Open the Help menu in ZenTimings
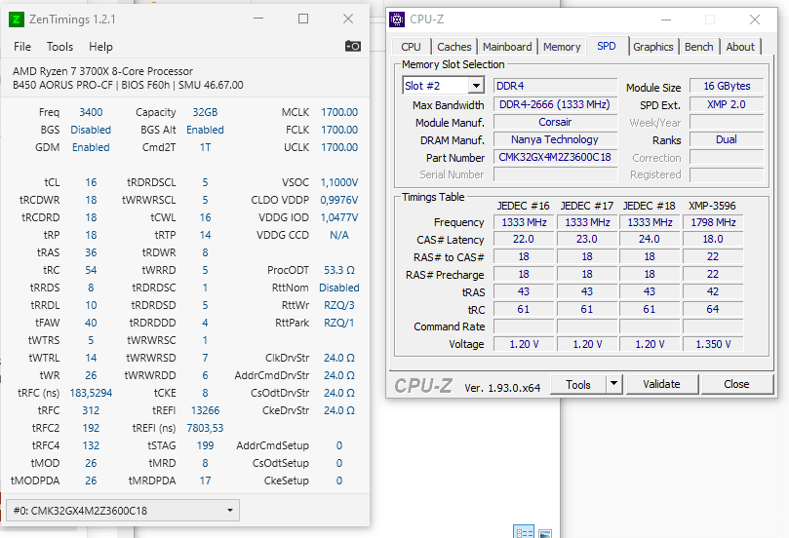 click(x=100, y=47)
